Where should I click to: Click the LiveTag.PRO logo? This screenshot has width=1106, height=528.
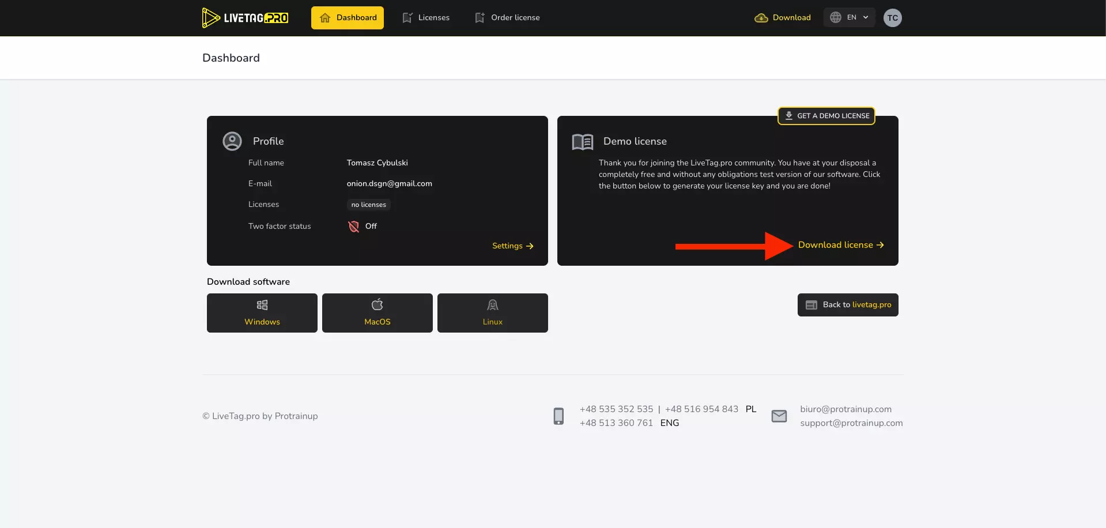245,18
